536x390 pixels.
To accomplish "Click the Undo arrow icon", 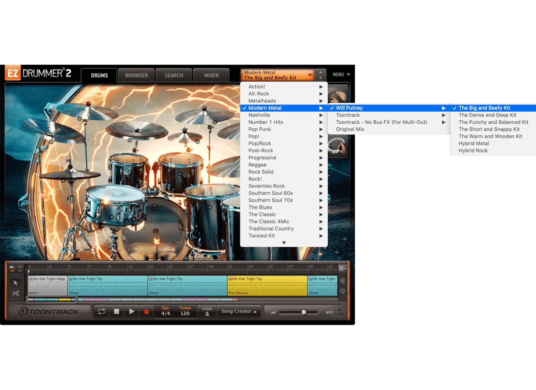I will pyautogui.click(x=12, y=268).
